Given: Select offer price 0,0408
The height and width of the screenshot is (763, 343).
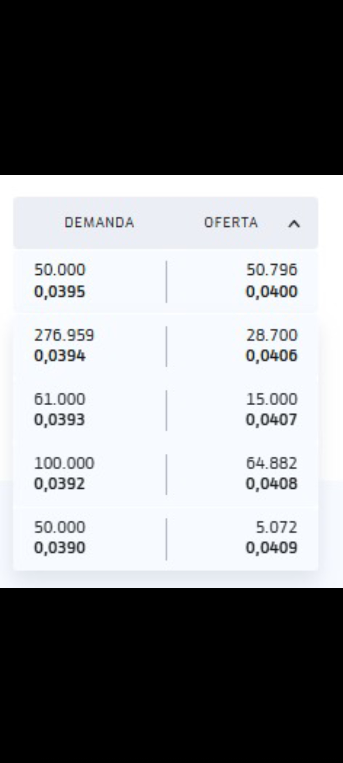Looking at the screenshot, I should click(272, 484).
